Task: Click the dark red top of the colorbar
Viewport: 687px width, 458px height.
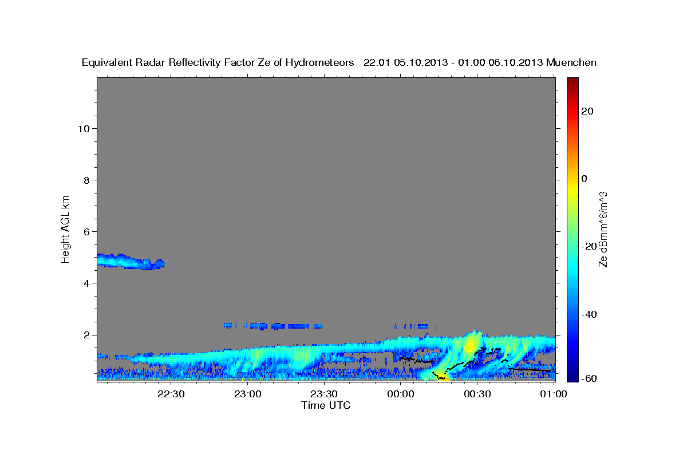Action: tap(572, 83)
